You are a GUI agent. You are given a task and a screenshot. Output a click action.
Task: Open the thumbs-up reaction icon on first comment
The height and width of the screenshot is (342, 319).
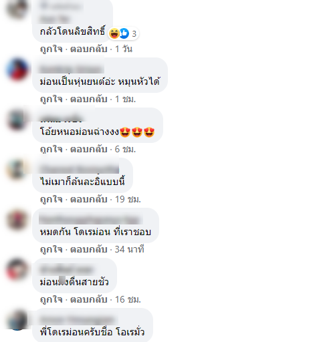pos(124,33)
